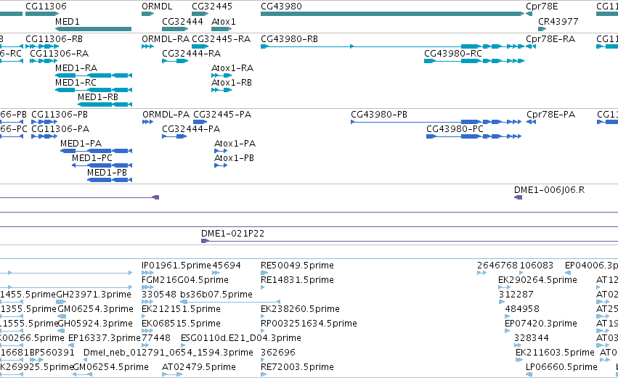
Task: Select the CG11306 gene bar
Action: pyautogui.click(x=42, y=14)
